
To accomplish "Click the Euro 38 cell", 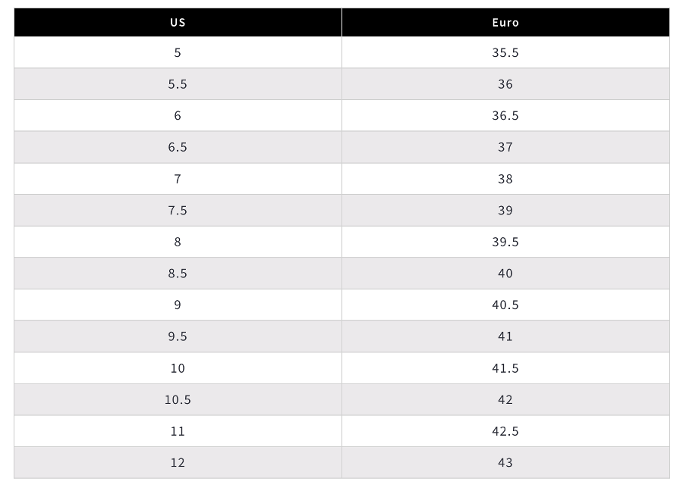I will [505, 179].
